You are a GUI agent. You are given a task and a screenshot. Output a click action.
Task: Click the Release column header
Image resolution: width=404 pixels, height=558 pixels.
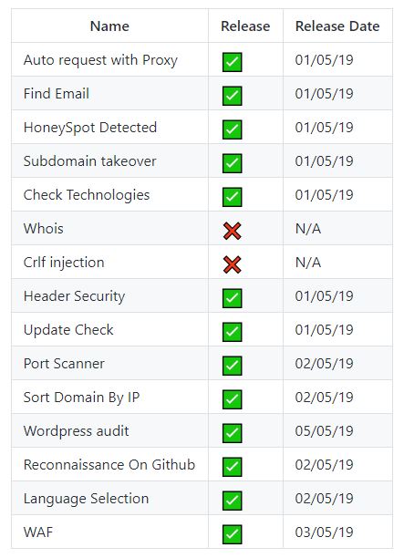(245, 26)
